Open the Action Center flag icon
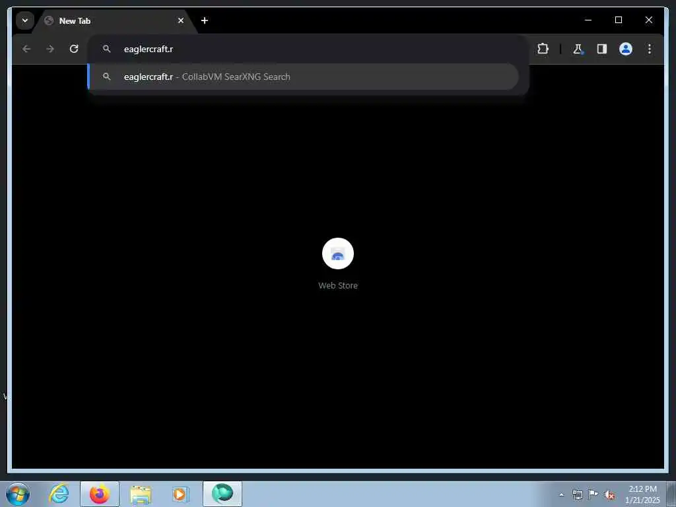Viewport: 676px width, 507px height. pyautogui.click(x=593, y=494)
